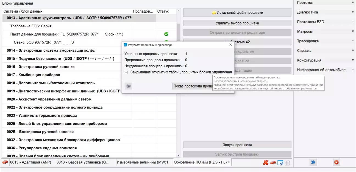Click the car icon left of Адаптация tab
The height and width of the screenshot is (172, 356).
tap(5, 162)
